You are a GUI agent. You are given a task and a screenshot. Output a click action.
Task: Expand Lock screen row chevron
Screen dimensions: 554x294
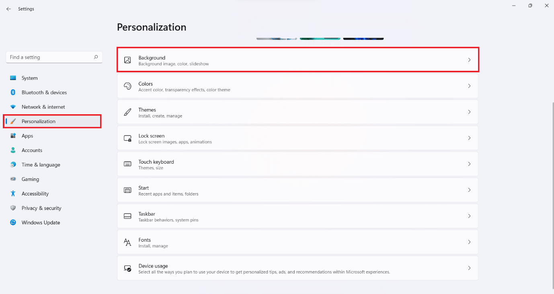(x=469, y=138)
